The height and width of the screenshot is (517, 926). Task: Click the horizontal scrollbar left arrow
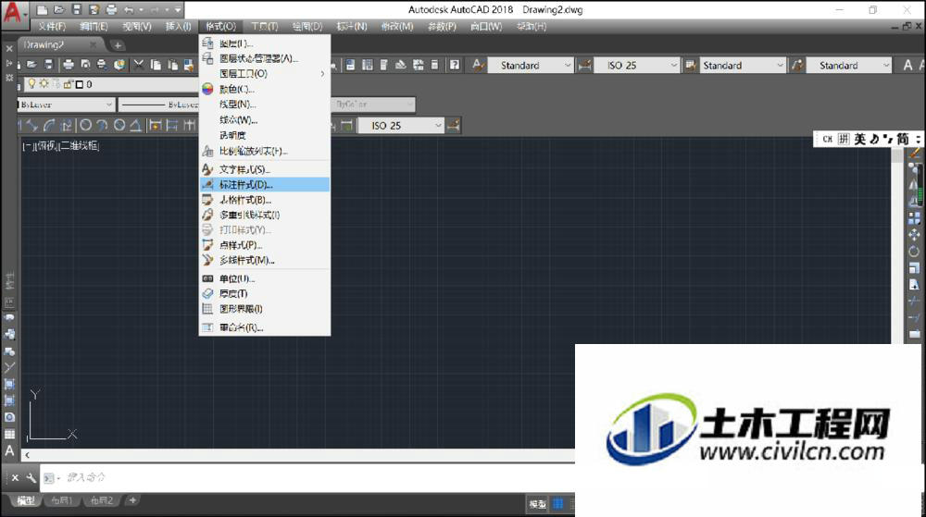pyautogui.click(x=27, y=454)
